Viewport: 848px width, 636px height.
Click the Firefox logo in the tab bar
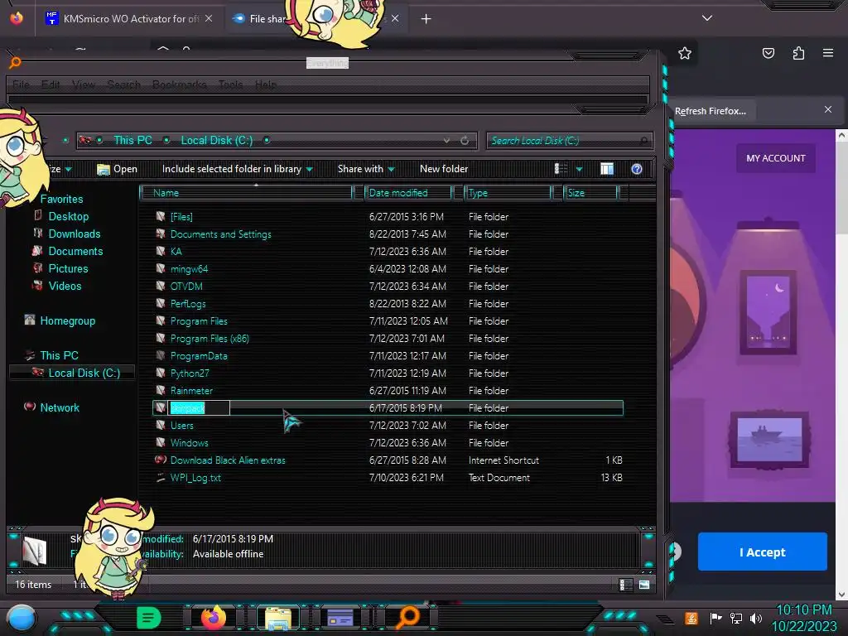click(x=17, y=18)
